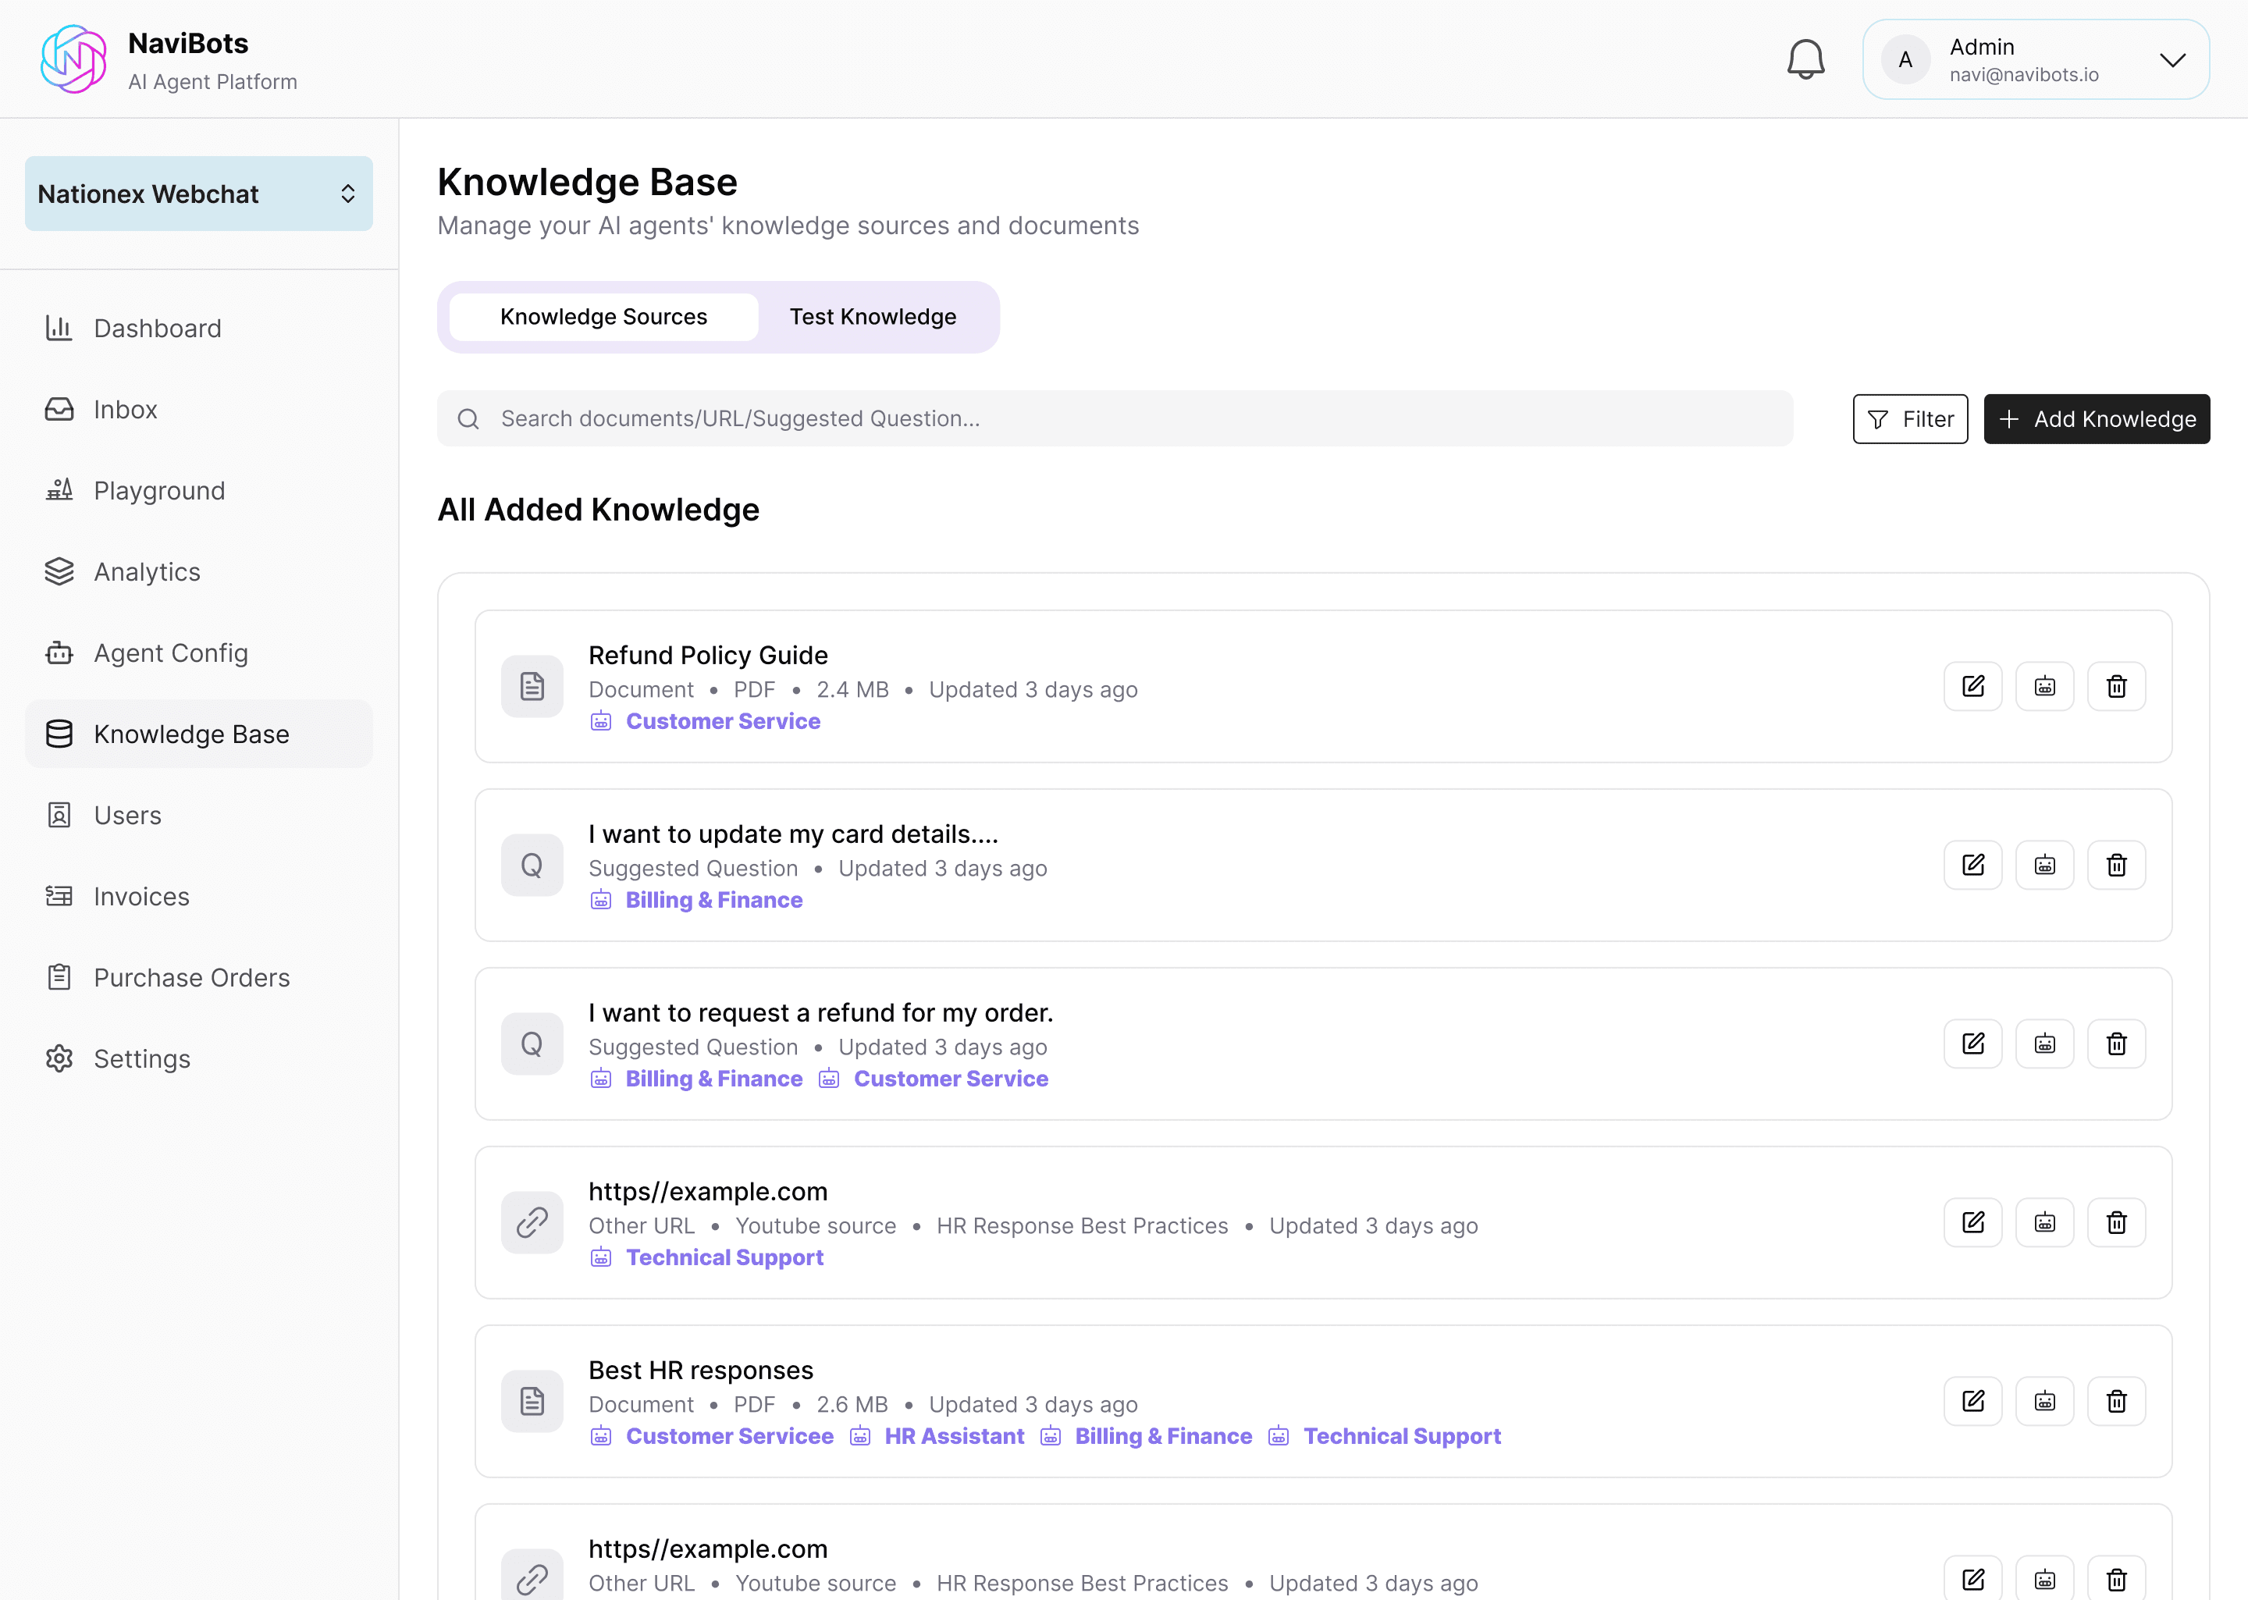Go to Agent Config in sidebar
This screenshot has height=1600, width=2248.
coord(170,653)
